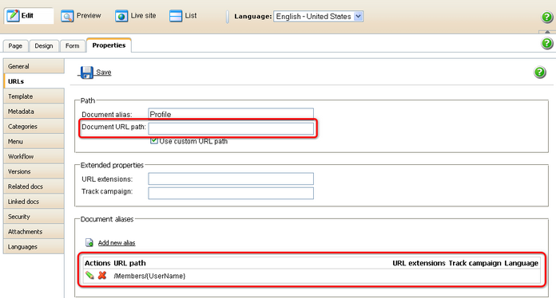The image size is (556, 298).
Task: Click the Edit mode button label
Action: coord(27,16)
